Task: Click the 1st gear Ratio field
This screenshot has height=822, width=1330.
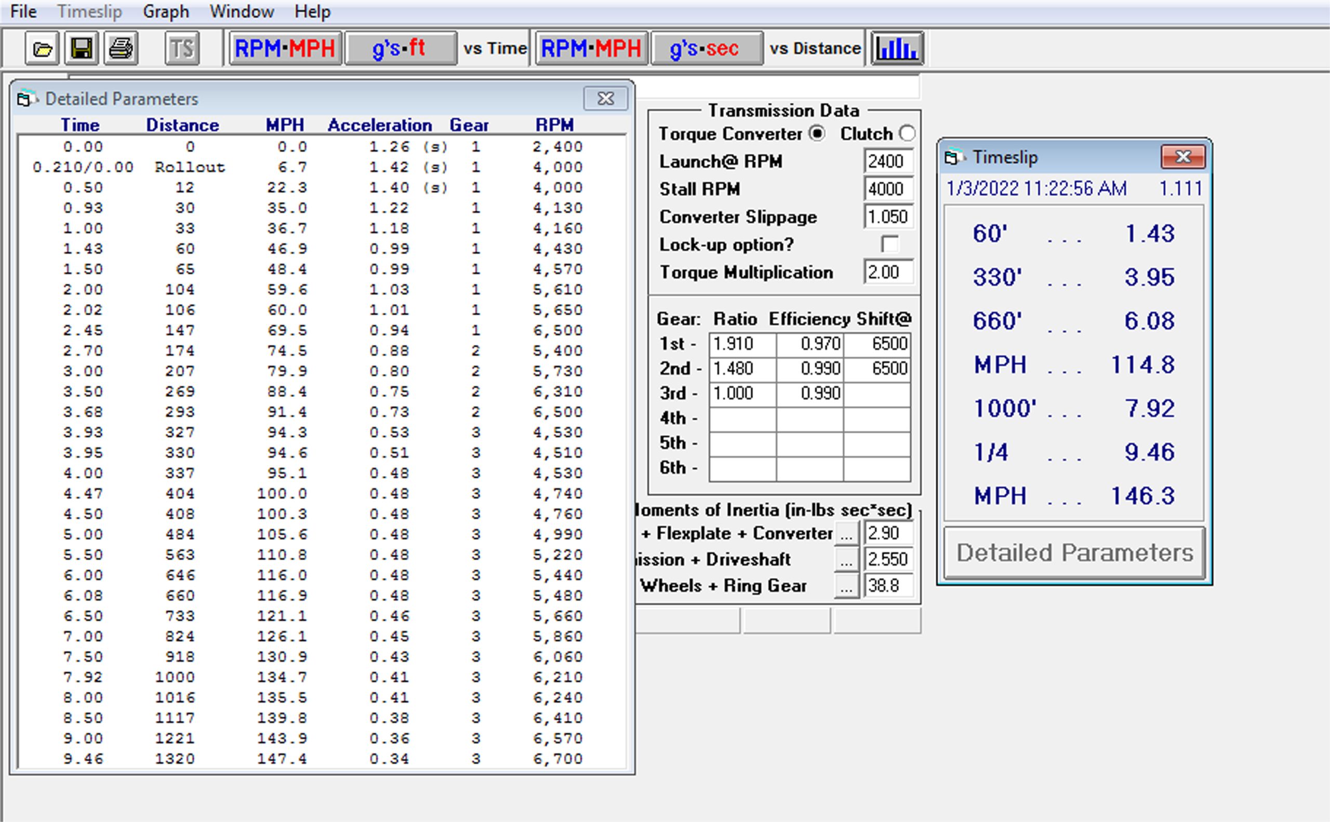Action: point(742,344)
